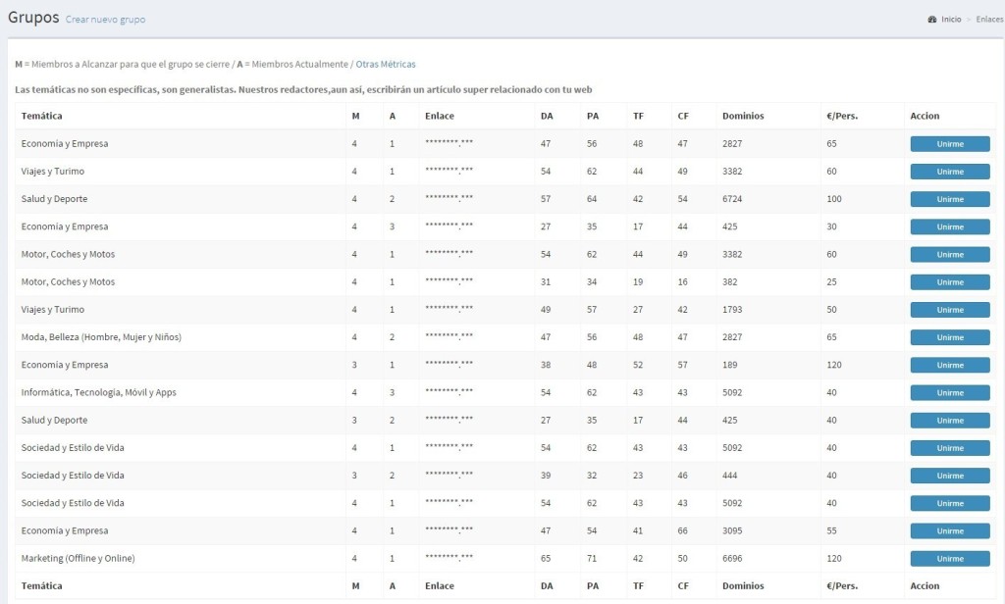Click Unirme for Marketing (Offline y Online)
Screen dimensions: 1005x604
950,559
